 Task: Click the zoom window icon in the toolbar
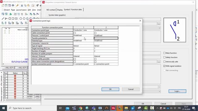pos(33,6)
